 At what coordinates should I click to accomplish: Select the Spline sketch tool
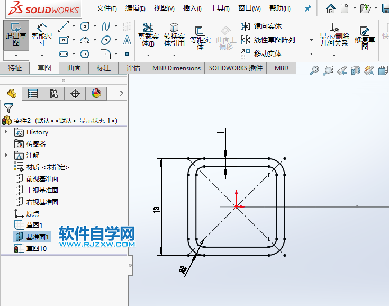106,26
